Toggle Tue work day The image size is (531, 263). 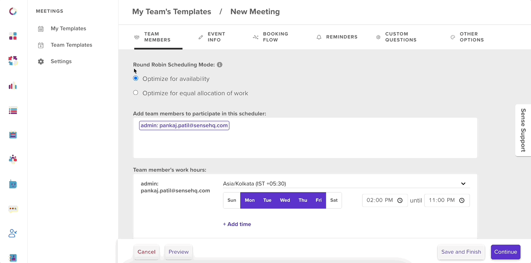point(267,200)
